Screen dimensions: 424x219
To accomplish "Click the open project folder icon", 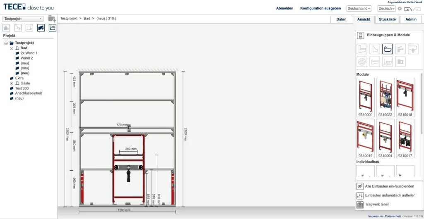I will coord(52,28).
